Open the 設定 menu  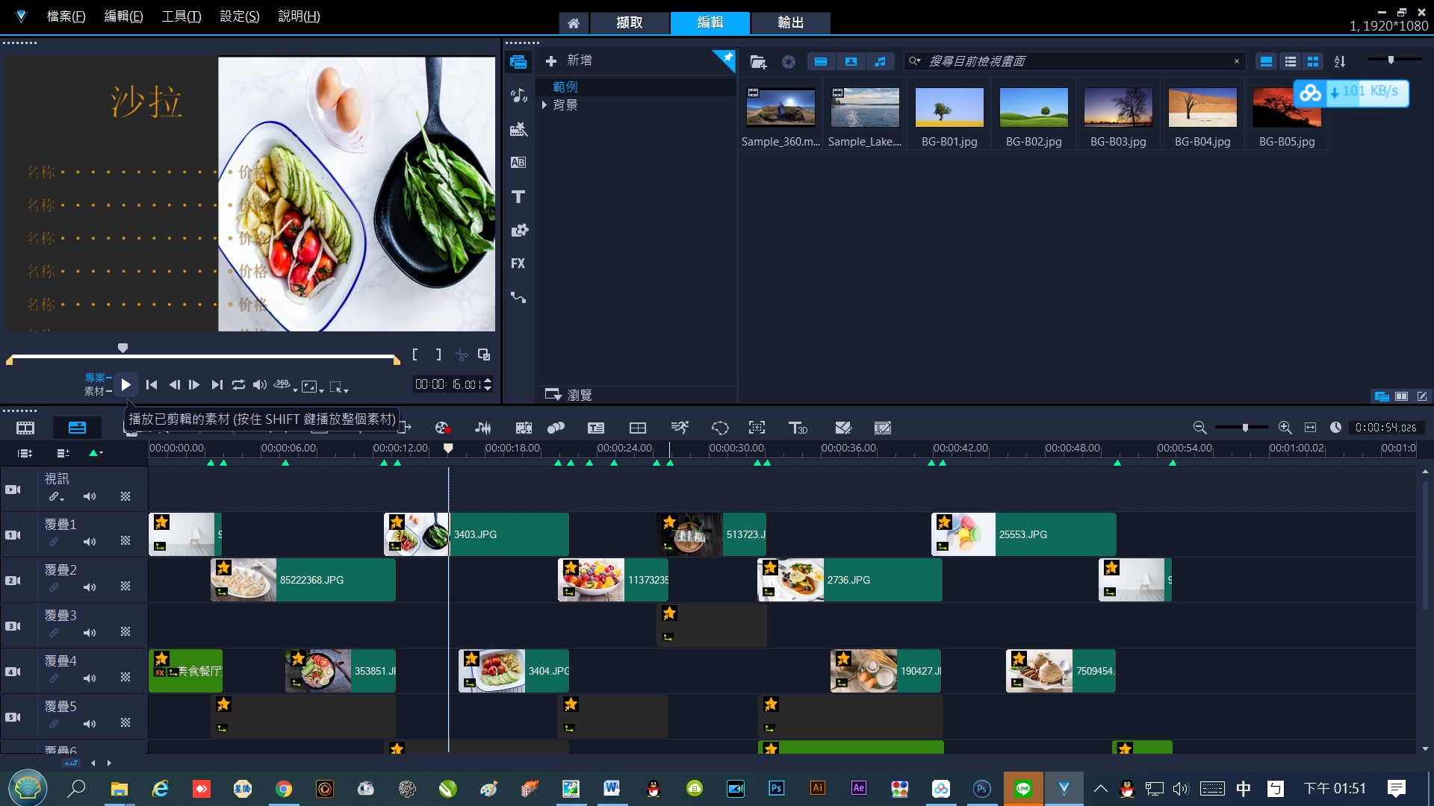(x=239, y=16)
